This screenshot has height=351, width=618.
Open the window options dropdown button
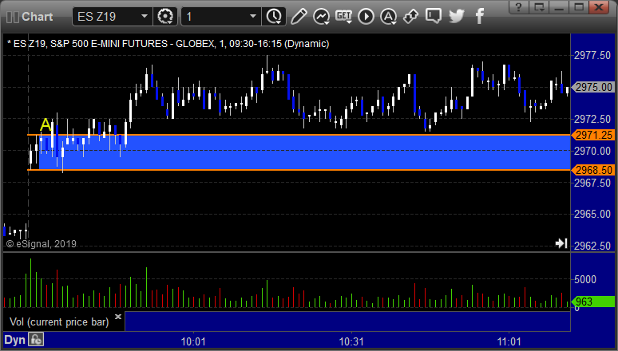point(539,7)
